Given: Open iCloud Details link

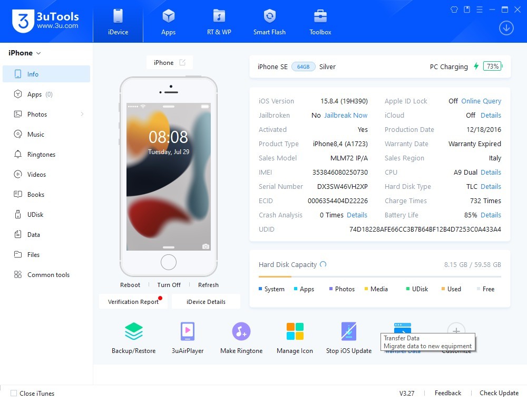Looking at the screenshot, I should pos(491,116).
